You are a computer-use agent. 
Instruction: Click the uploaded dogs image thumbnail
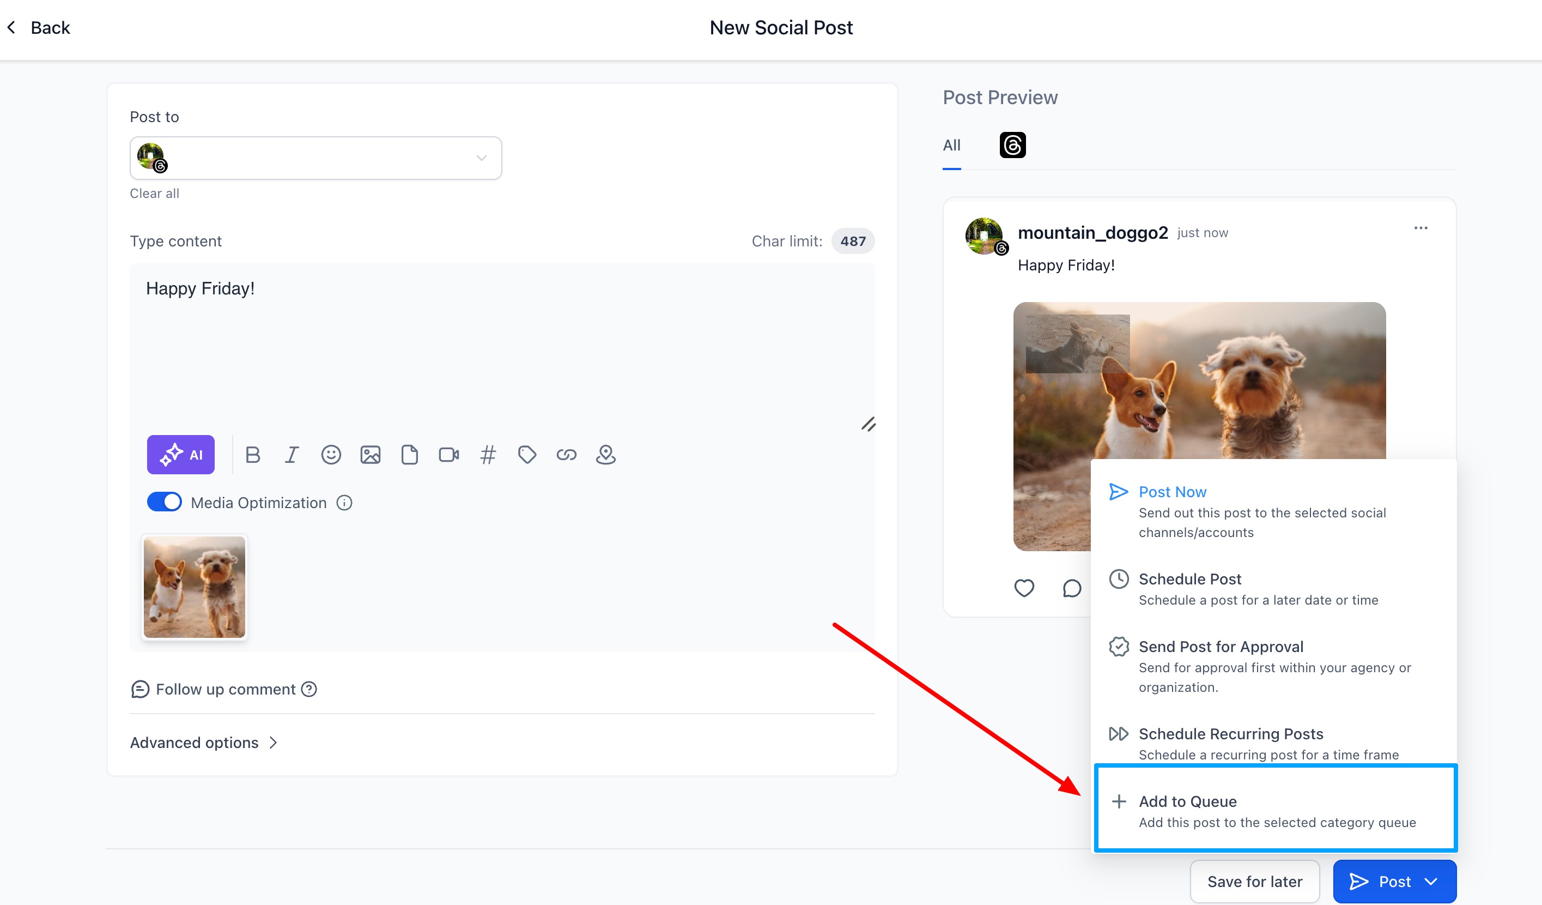coord(194,587)
